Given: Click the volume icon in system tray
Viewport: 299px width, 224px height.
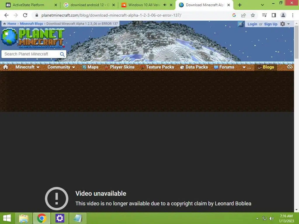Looking at the screenshot, I should pyautogui.click(x=272, y=218).
